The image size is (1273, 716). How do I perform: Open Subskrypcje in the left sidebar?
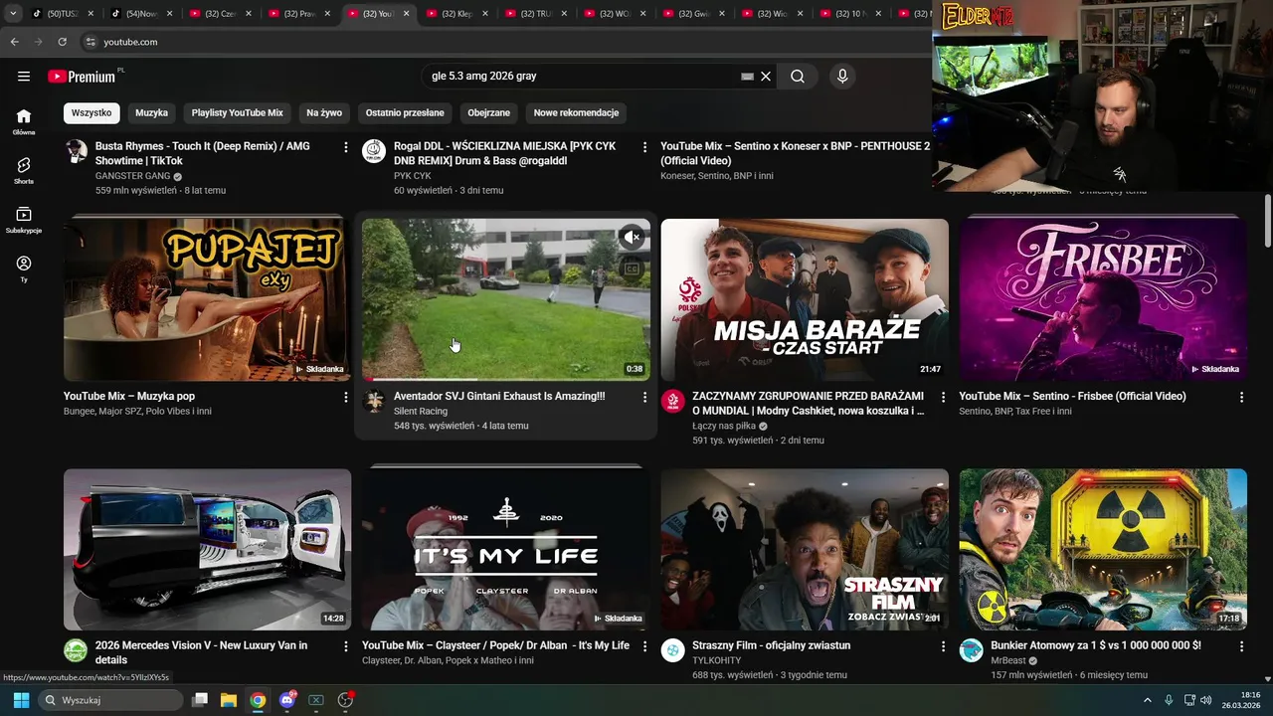point(24,220)
